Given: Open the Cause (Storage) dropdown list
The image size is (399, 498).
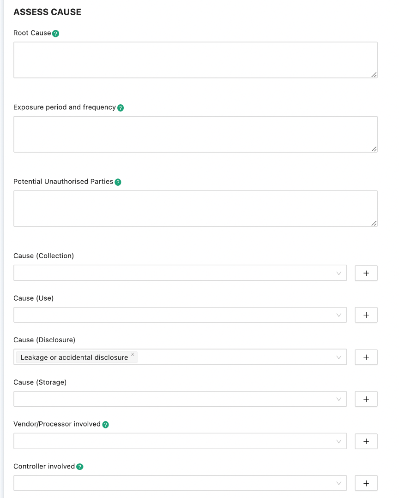Looking at the screenshot, I should (x=180, y=399).
